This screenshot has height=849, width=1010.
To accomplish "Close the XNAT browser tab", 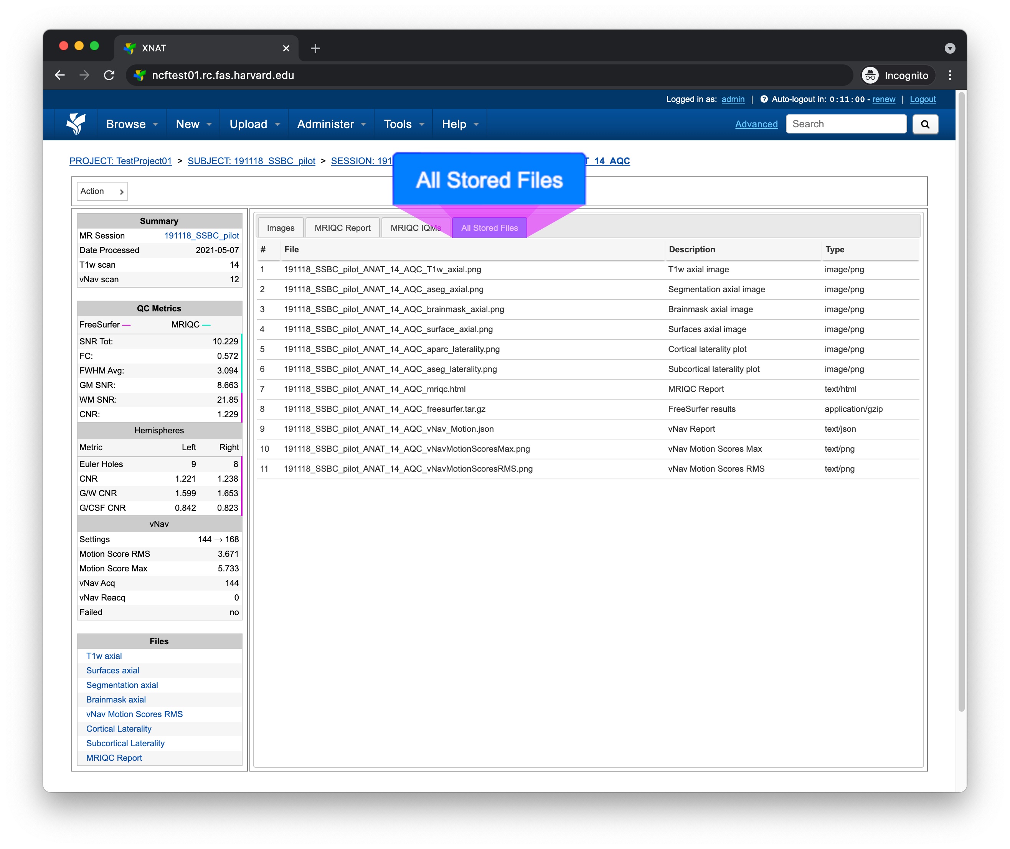I will tap(286, 48).
